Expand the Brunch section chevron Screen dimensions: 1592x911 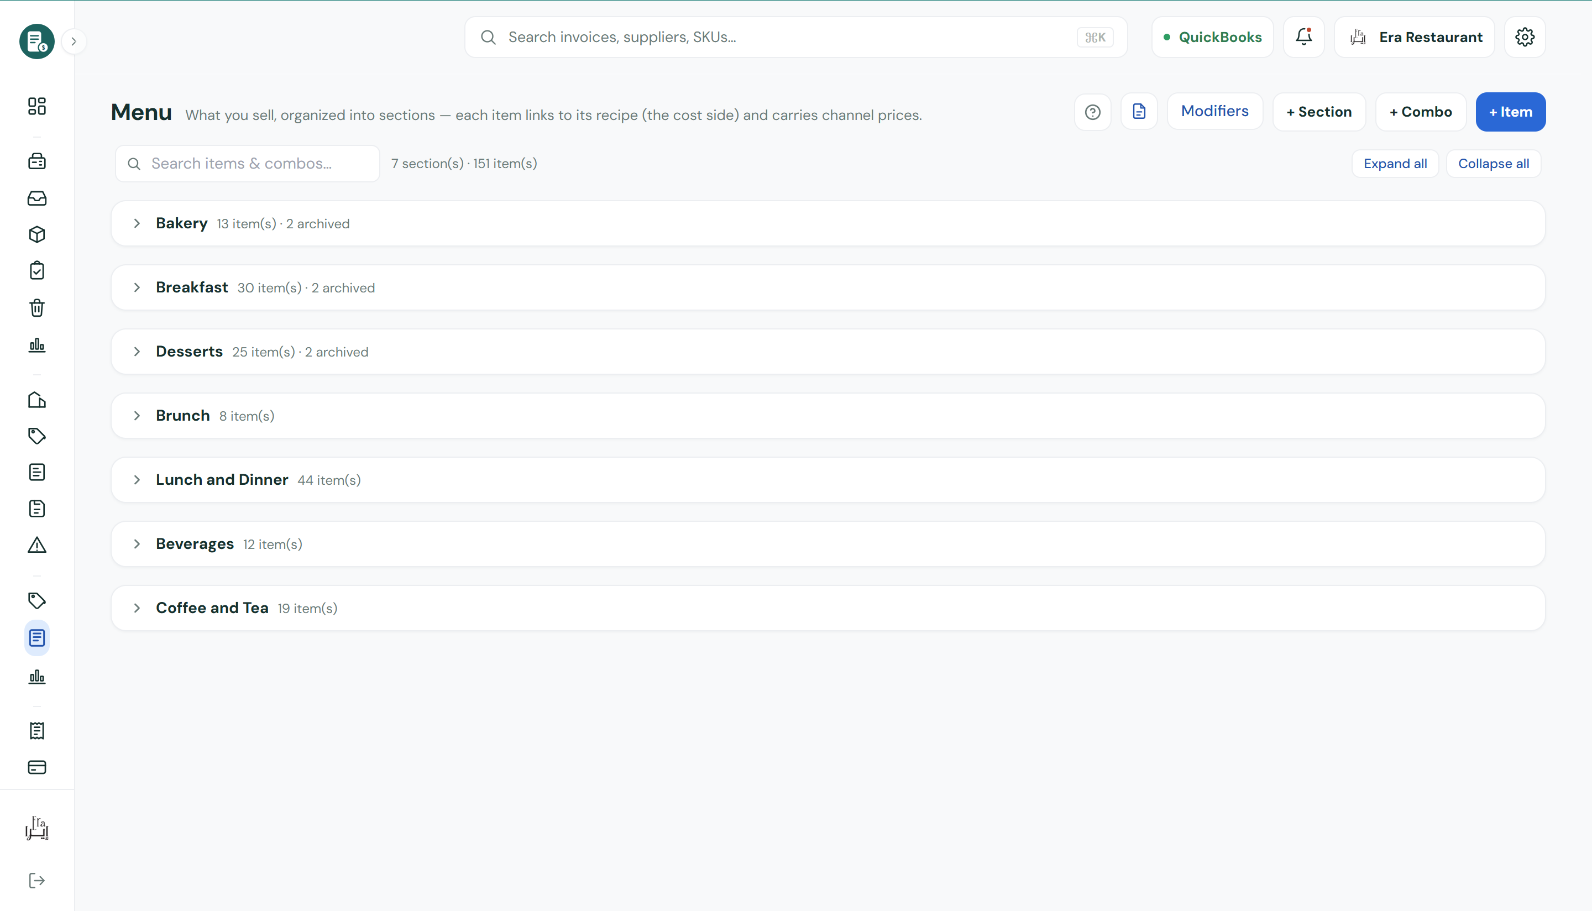click(x=137, y=416)
